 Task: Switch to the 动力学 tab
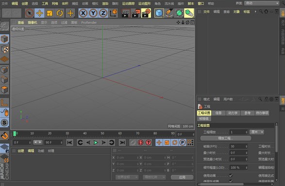click(233, 113)
